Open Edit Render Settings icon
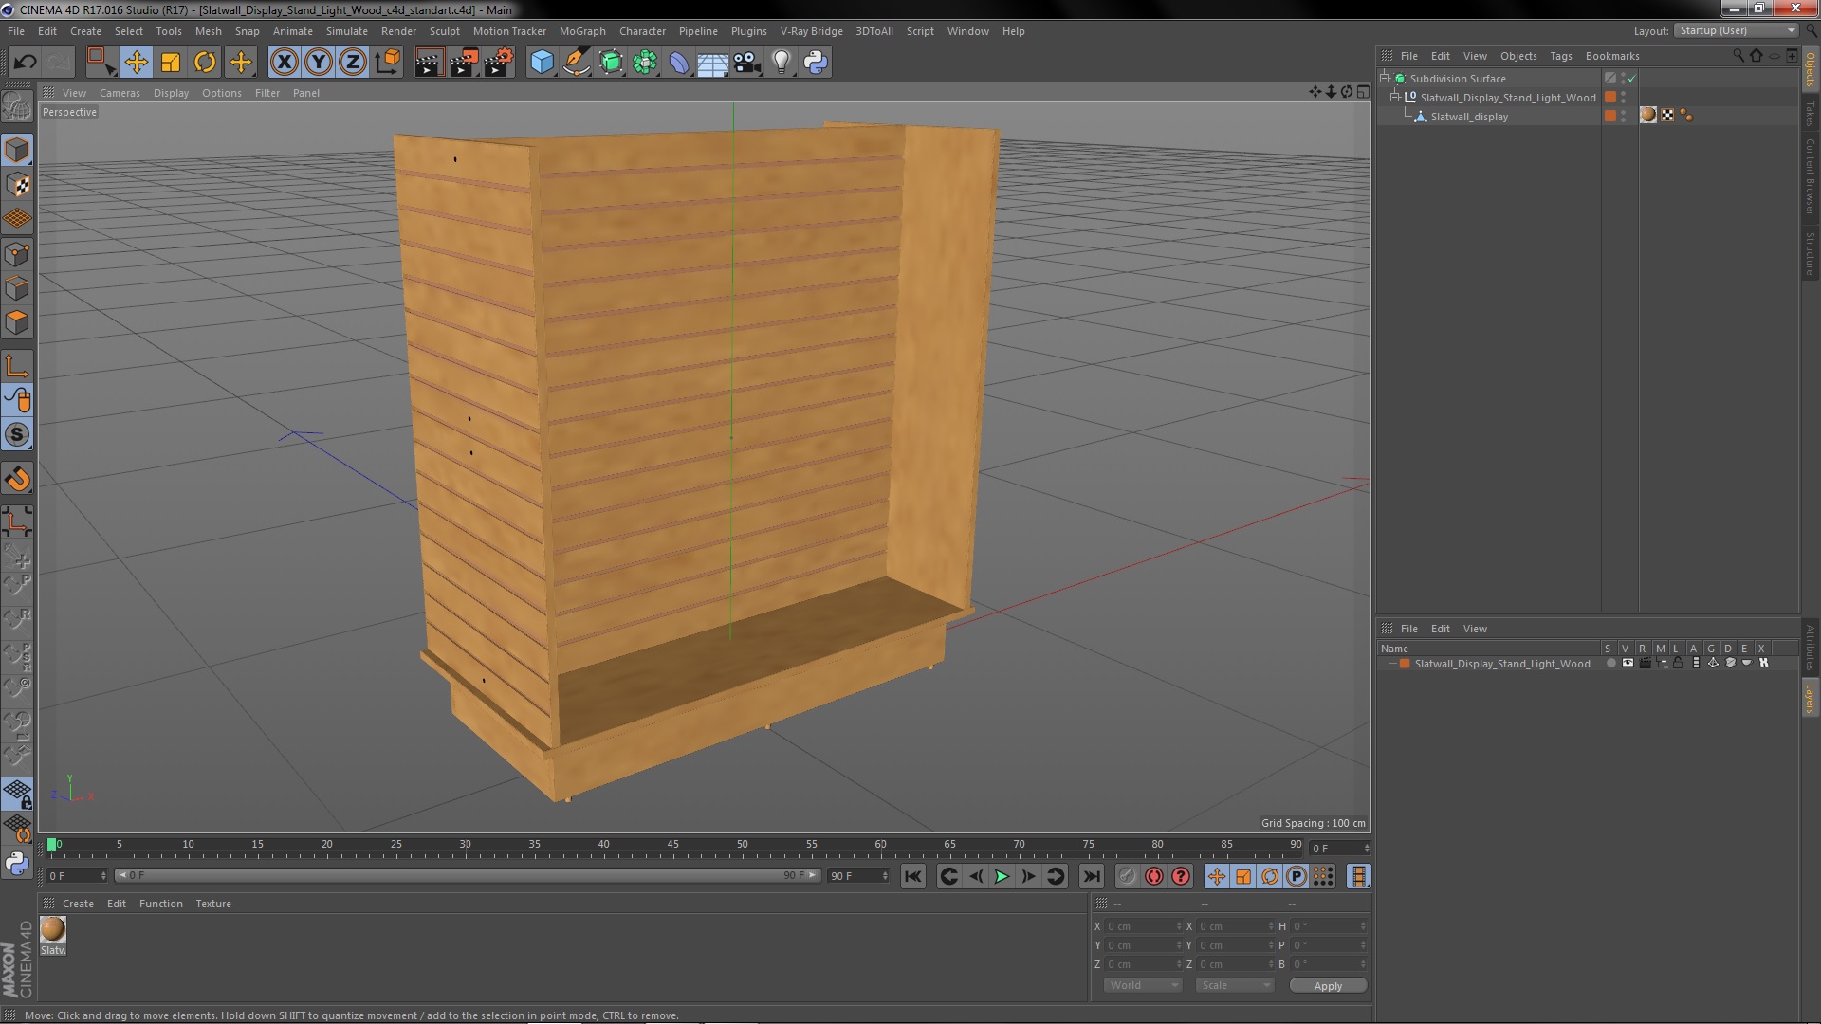This screenshot has width=1821, height=1024. pyautogui.click(x=499, y=63)
